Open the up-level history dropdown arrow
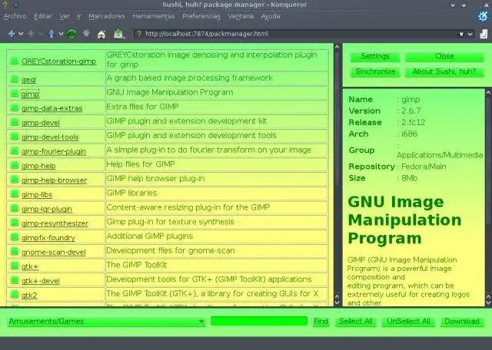Image resolution: width=492 pixels, height=350 pixels. (x=61, y=34)
